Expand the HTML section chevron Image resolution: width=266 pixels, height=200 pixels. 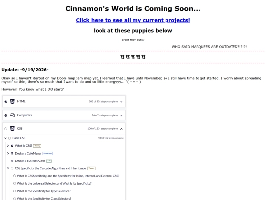pos(121,102)
